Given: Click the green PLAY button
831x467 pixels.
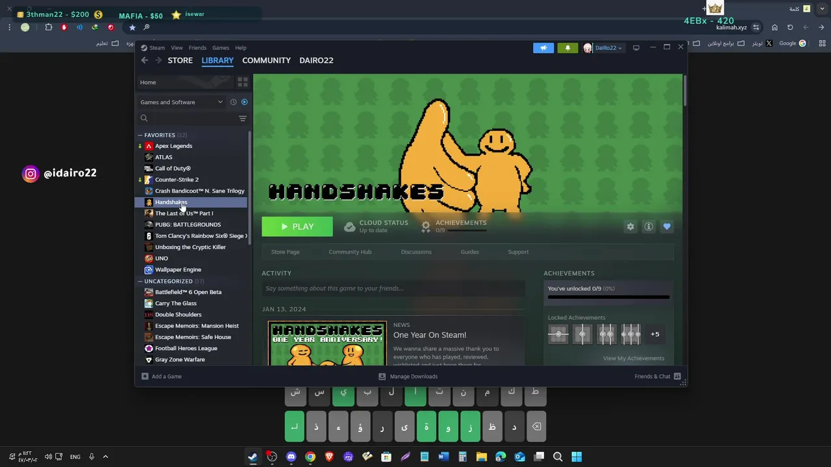Looking at the screenshot, I should point(297,226).
